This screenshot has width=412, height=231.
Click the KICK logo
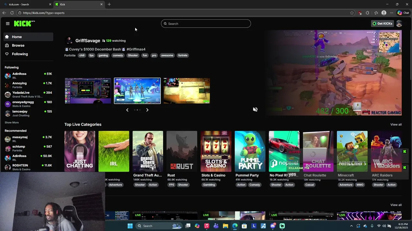click(x=24, y=23)
